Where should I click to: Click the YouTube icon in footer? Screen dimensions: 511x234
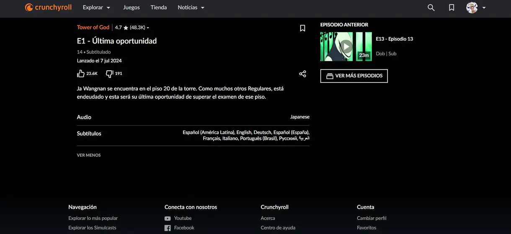click(x=168, y=219)
